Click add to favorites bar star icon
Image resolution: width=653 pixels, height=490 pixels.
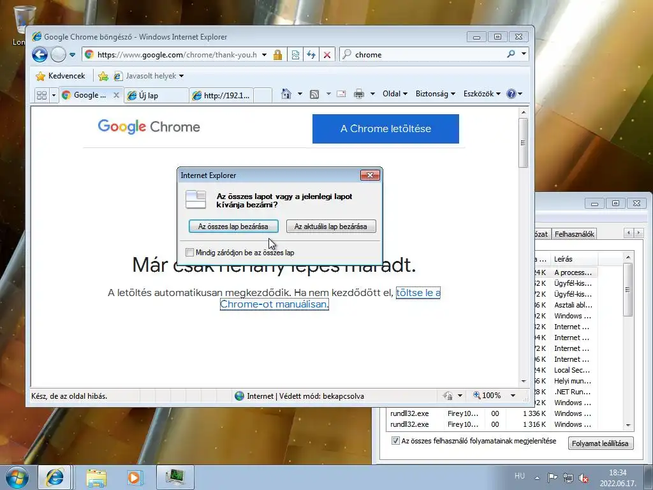tap(103, 76)
